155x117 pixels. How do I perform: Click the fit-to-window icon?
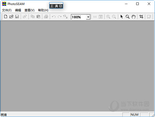[x=101, y=17]
